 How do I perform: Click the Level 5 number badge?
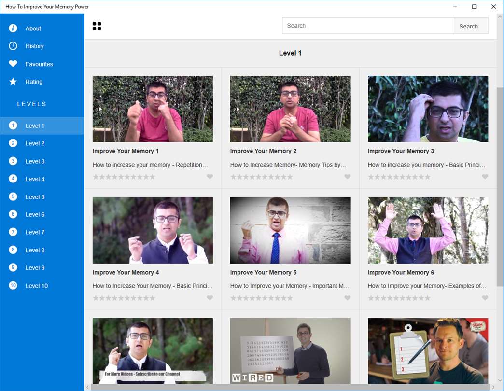(13, 196)
